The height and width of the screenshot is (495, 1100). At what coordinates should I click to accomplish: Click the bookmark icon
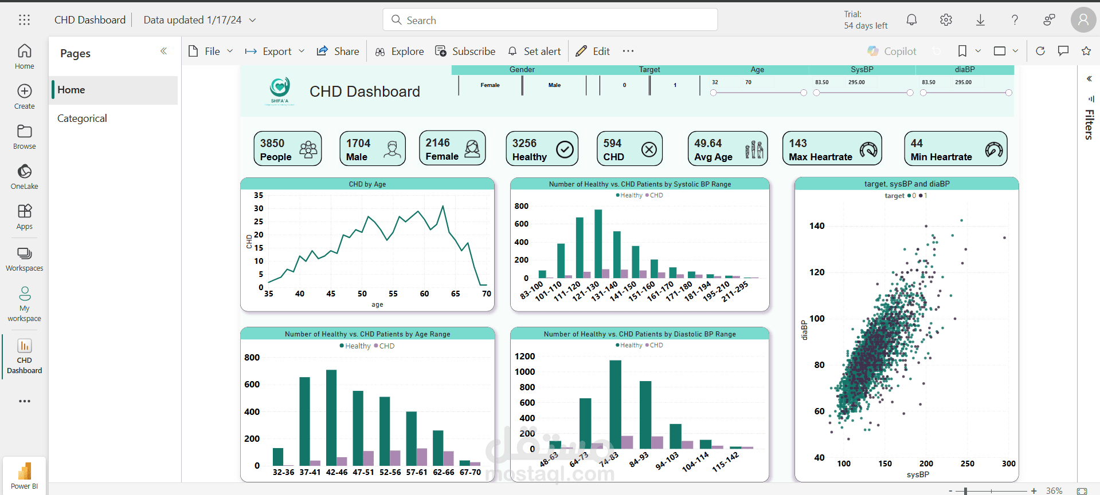click(962, 51)
